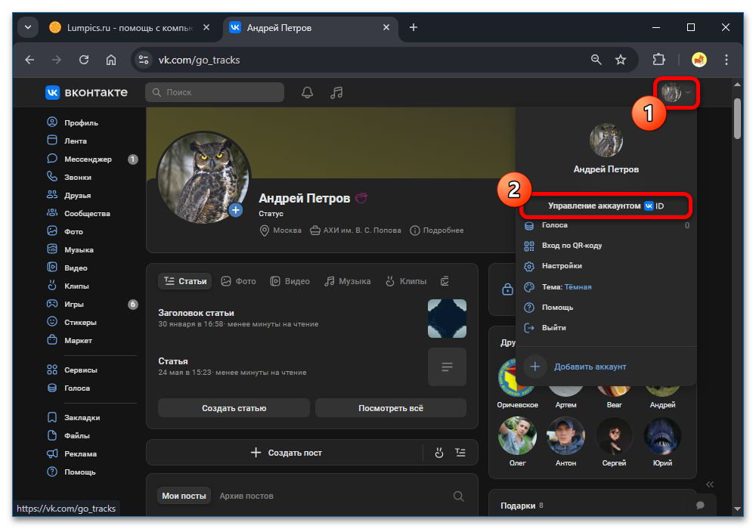
Task: Switch to the Клипы tab in profile
Action: (406, 281)
